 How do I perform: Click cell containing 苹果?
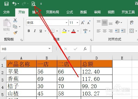[x=21, y=71]
